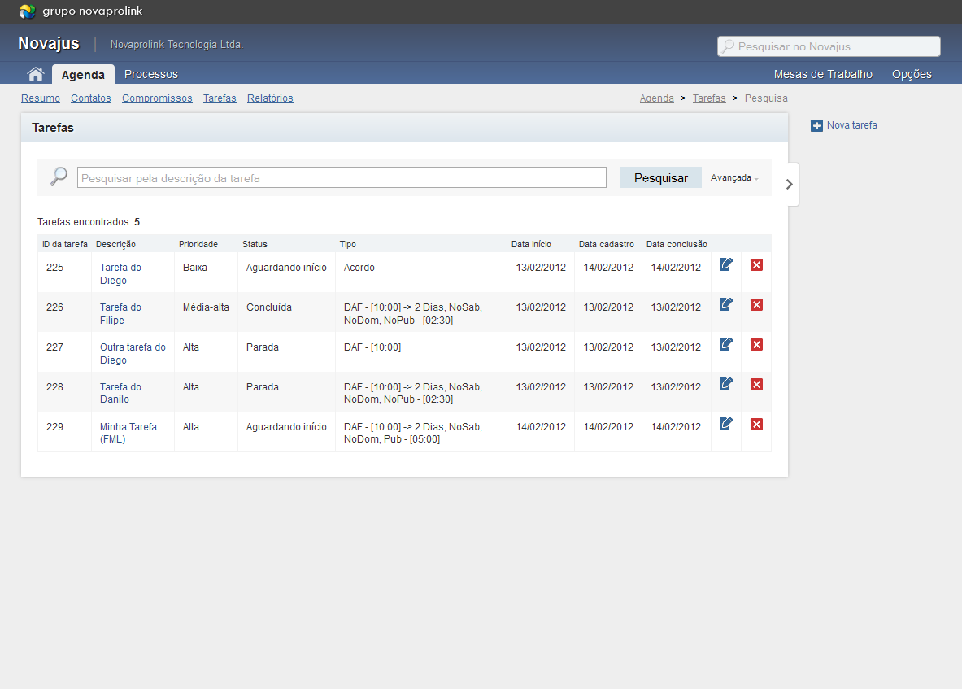Go to the Relatórios section
The height and width of the screenshot is (689, 962).
tap(270, 98)
